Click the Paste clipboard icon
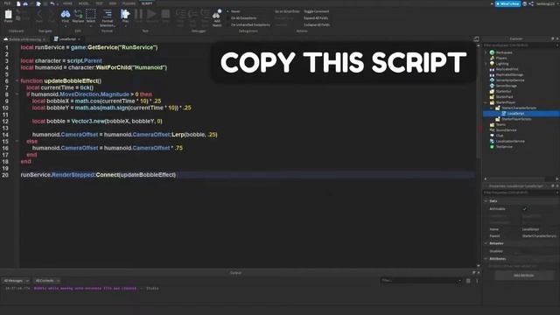 [8, 15]
